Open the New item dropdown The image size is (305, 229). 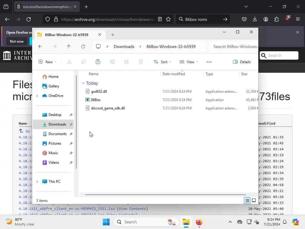(47, 62)
